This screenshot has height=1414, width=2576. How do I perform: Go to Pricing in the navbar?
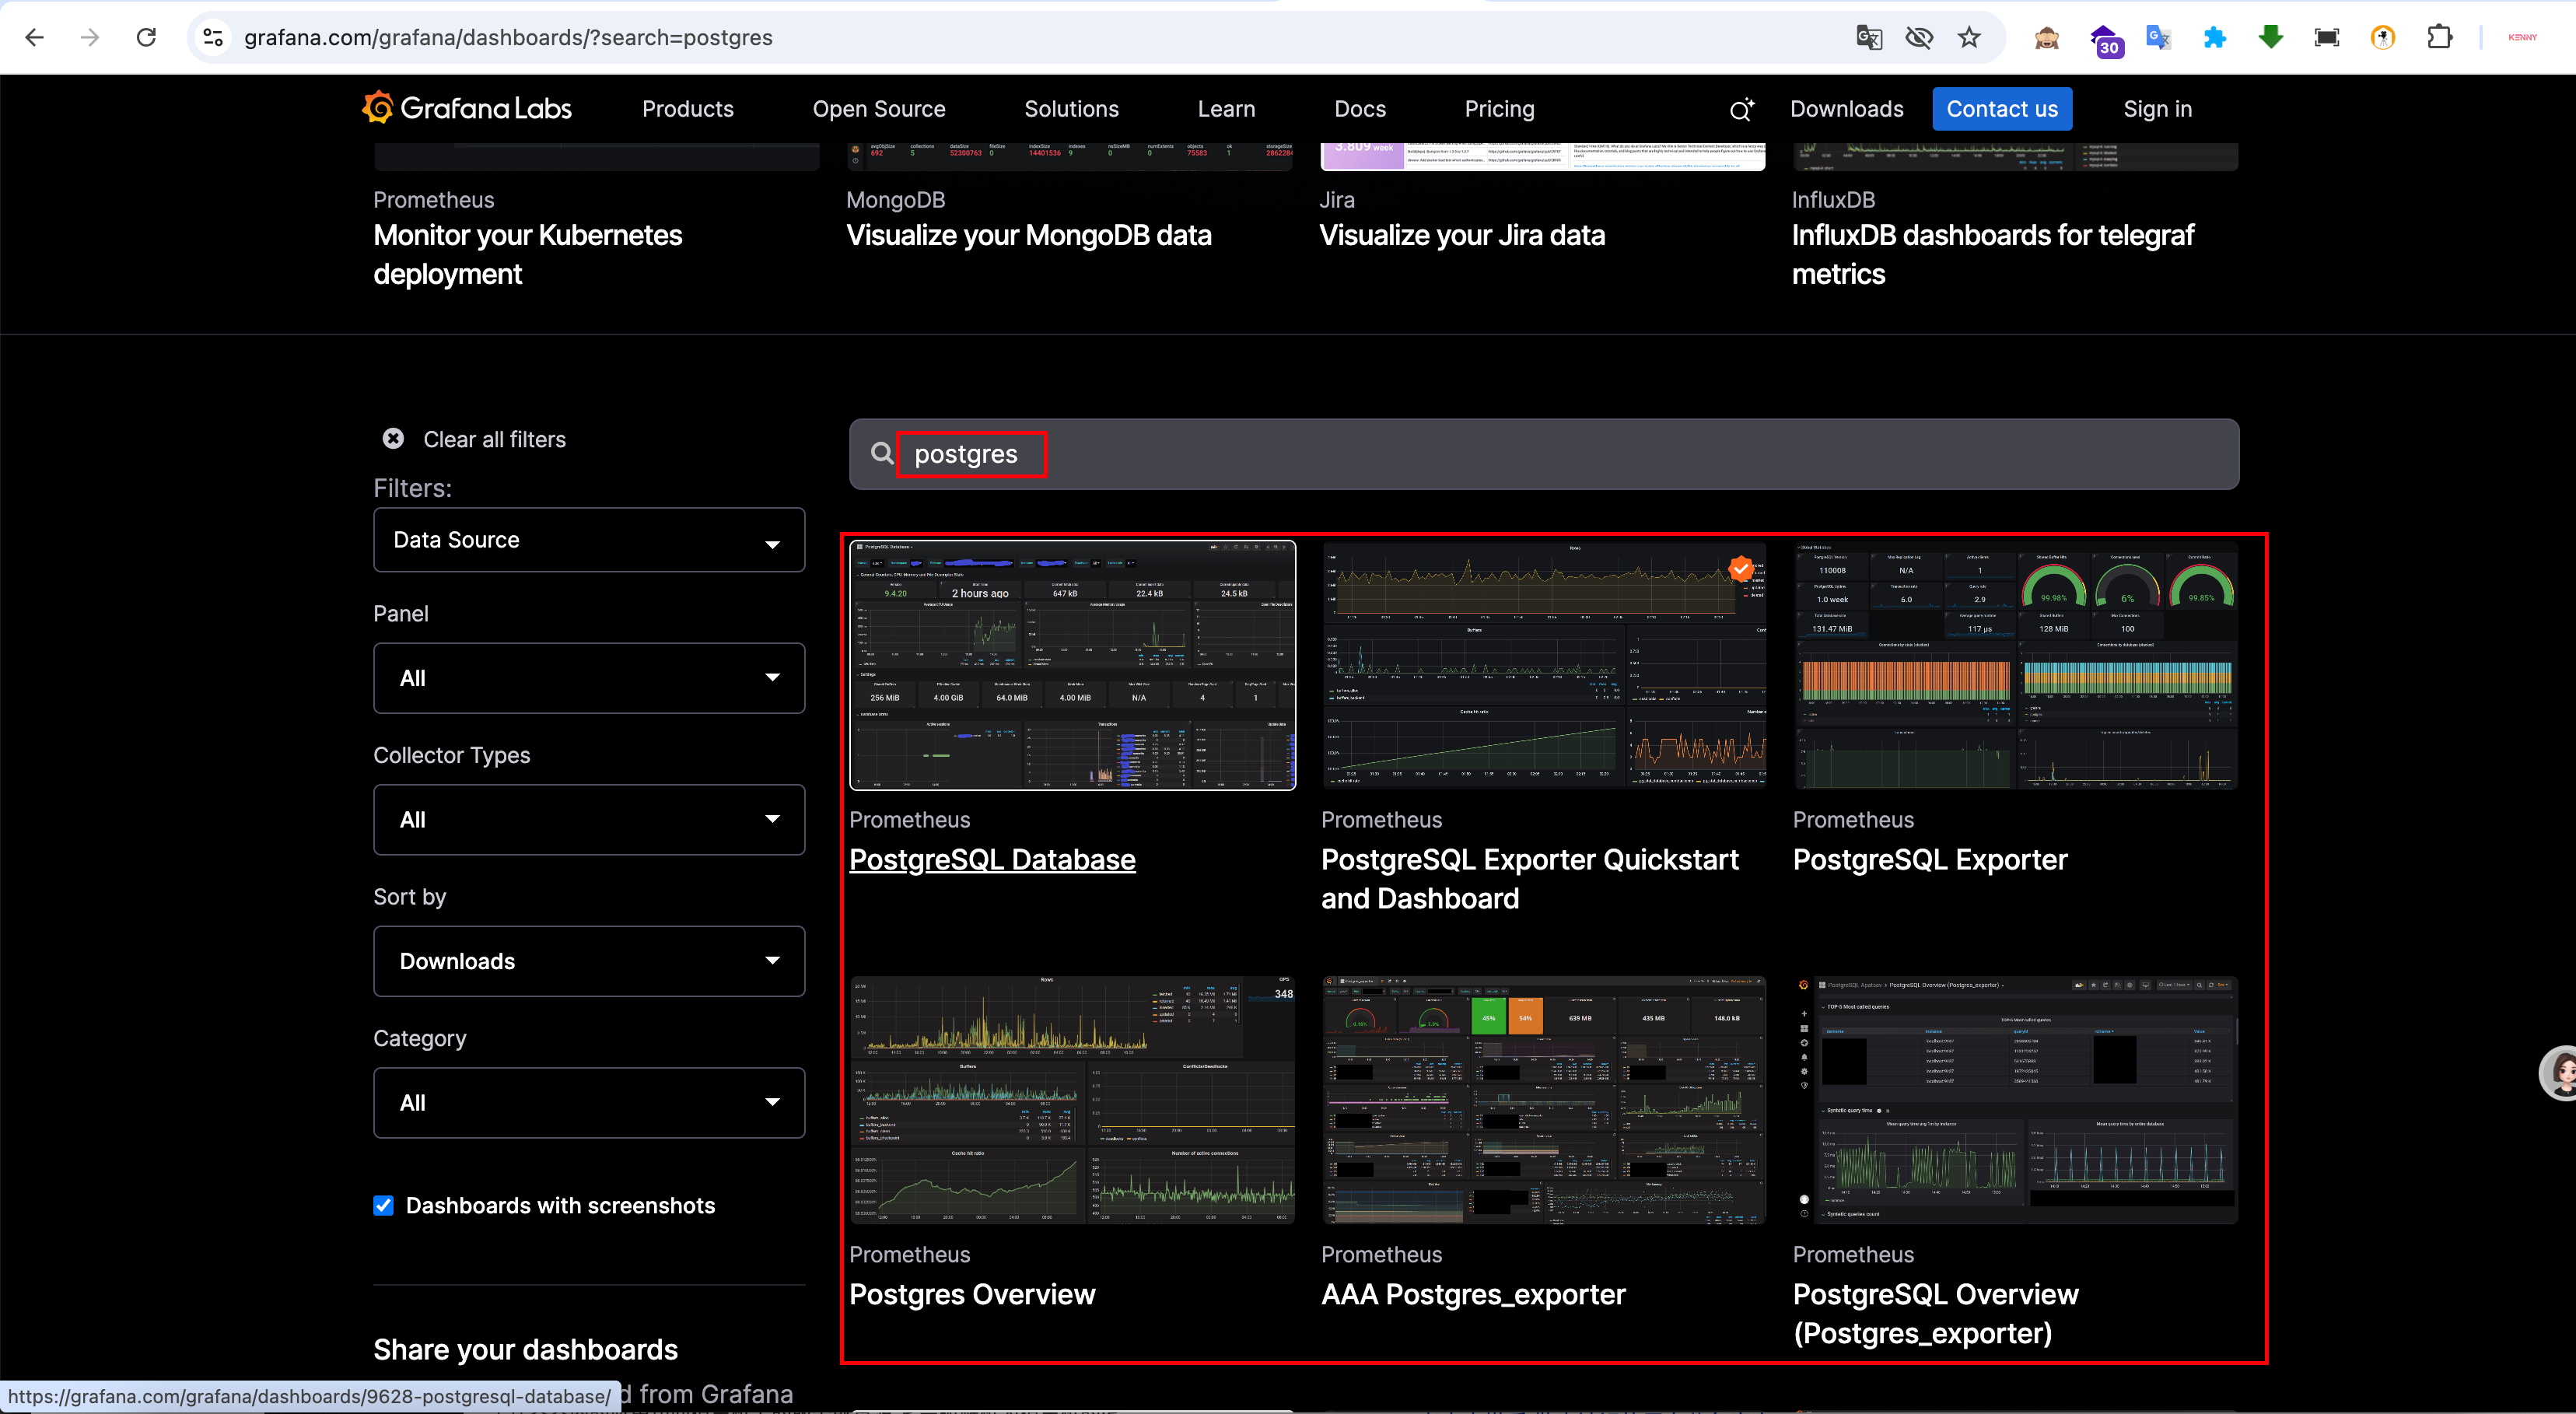coord(1499,109)
